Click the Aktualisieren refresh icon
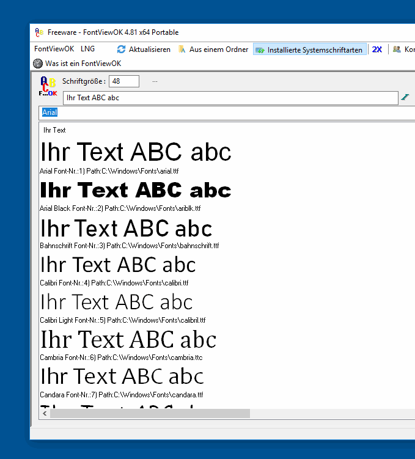The width and height of the screenshot is (415, 459). point(121,50)
